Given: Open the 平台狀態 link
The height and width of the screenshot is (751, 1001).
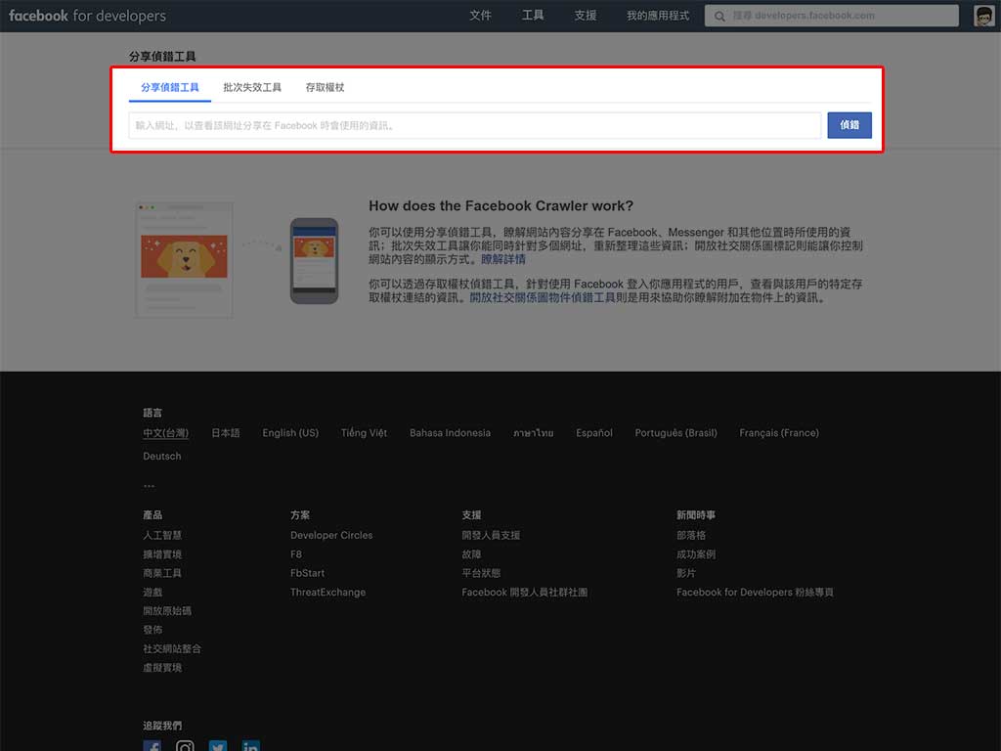Looking at the screenshot, I should (481, 573).
